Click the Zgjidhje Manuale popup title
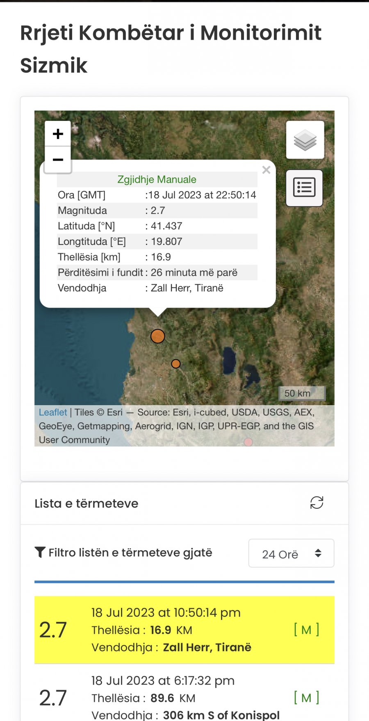The image size is (369, 721). click(157, 179)
